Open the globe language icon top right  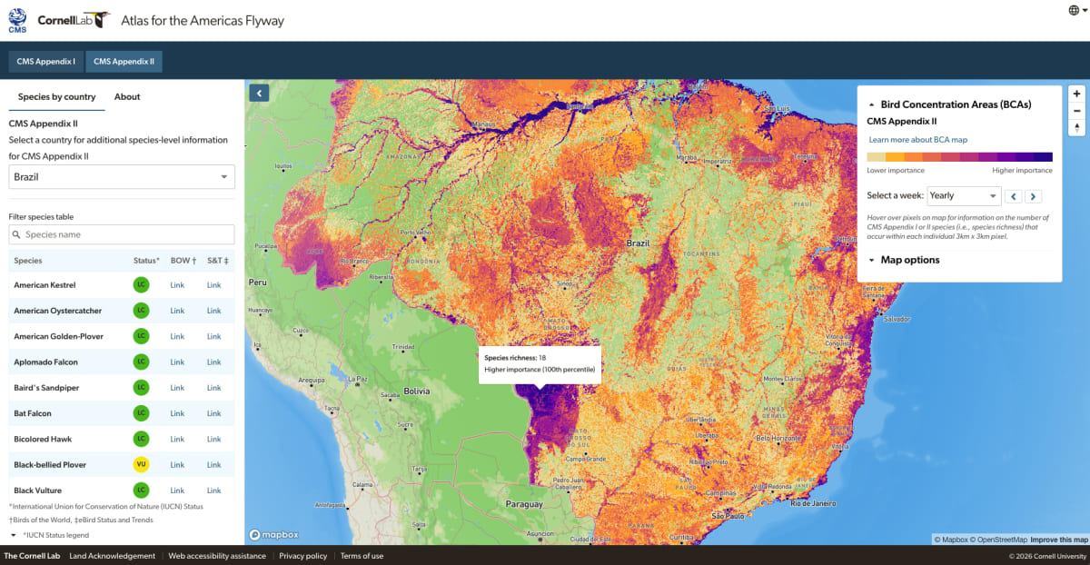pyautogui.click(x=1074, y=9)
